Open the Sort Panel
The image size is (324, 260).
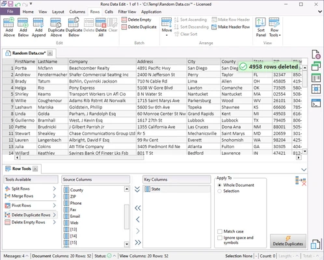261,27
